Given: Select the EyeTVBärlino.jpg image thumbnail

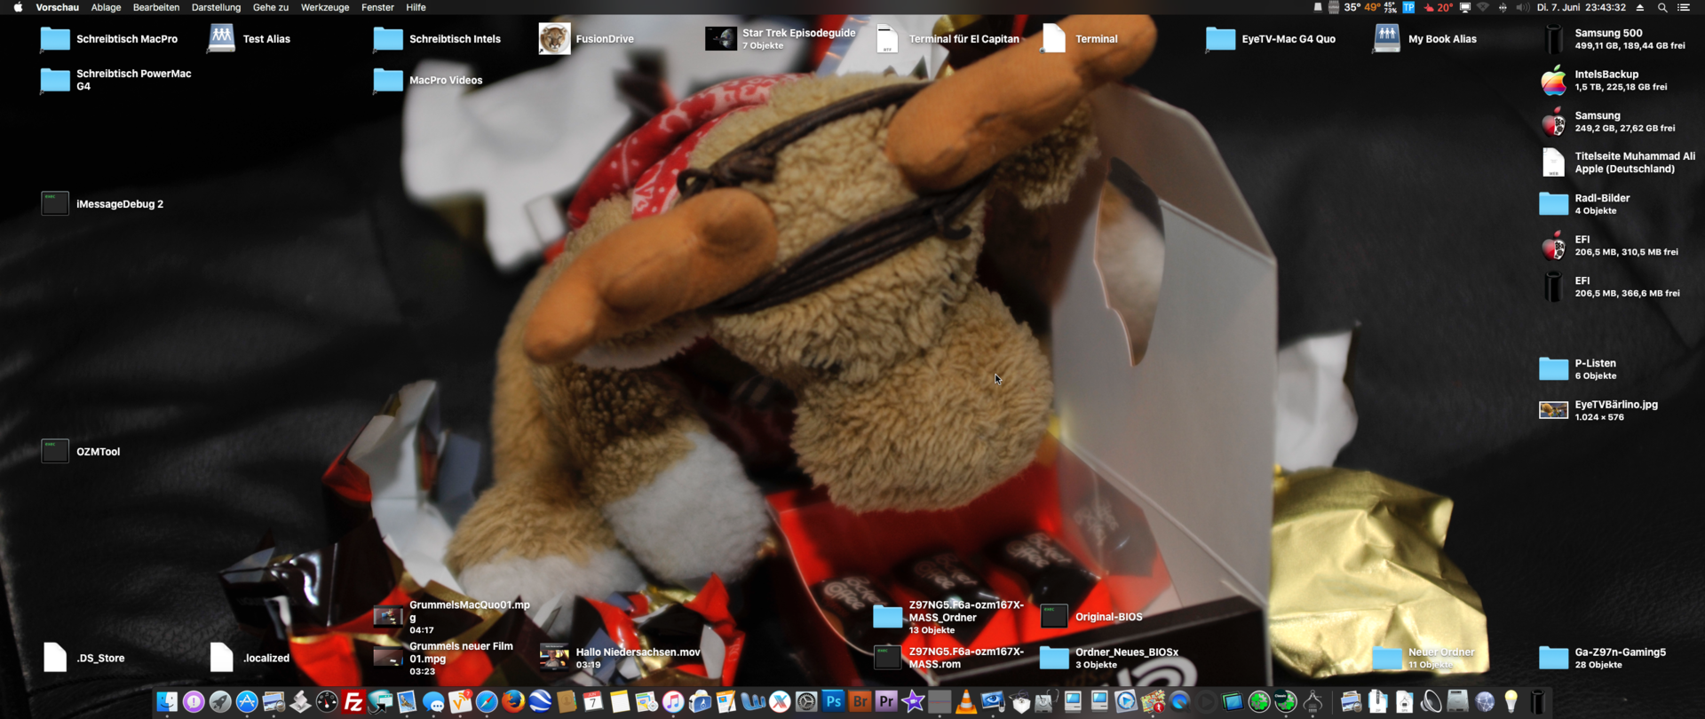Looking at the screenshot, I should point(1553,410).
